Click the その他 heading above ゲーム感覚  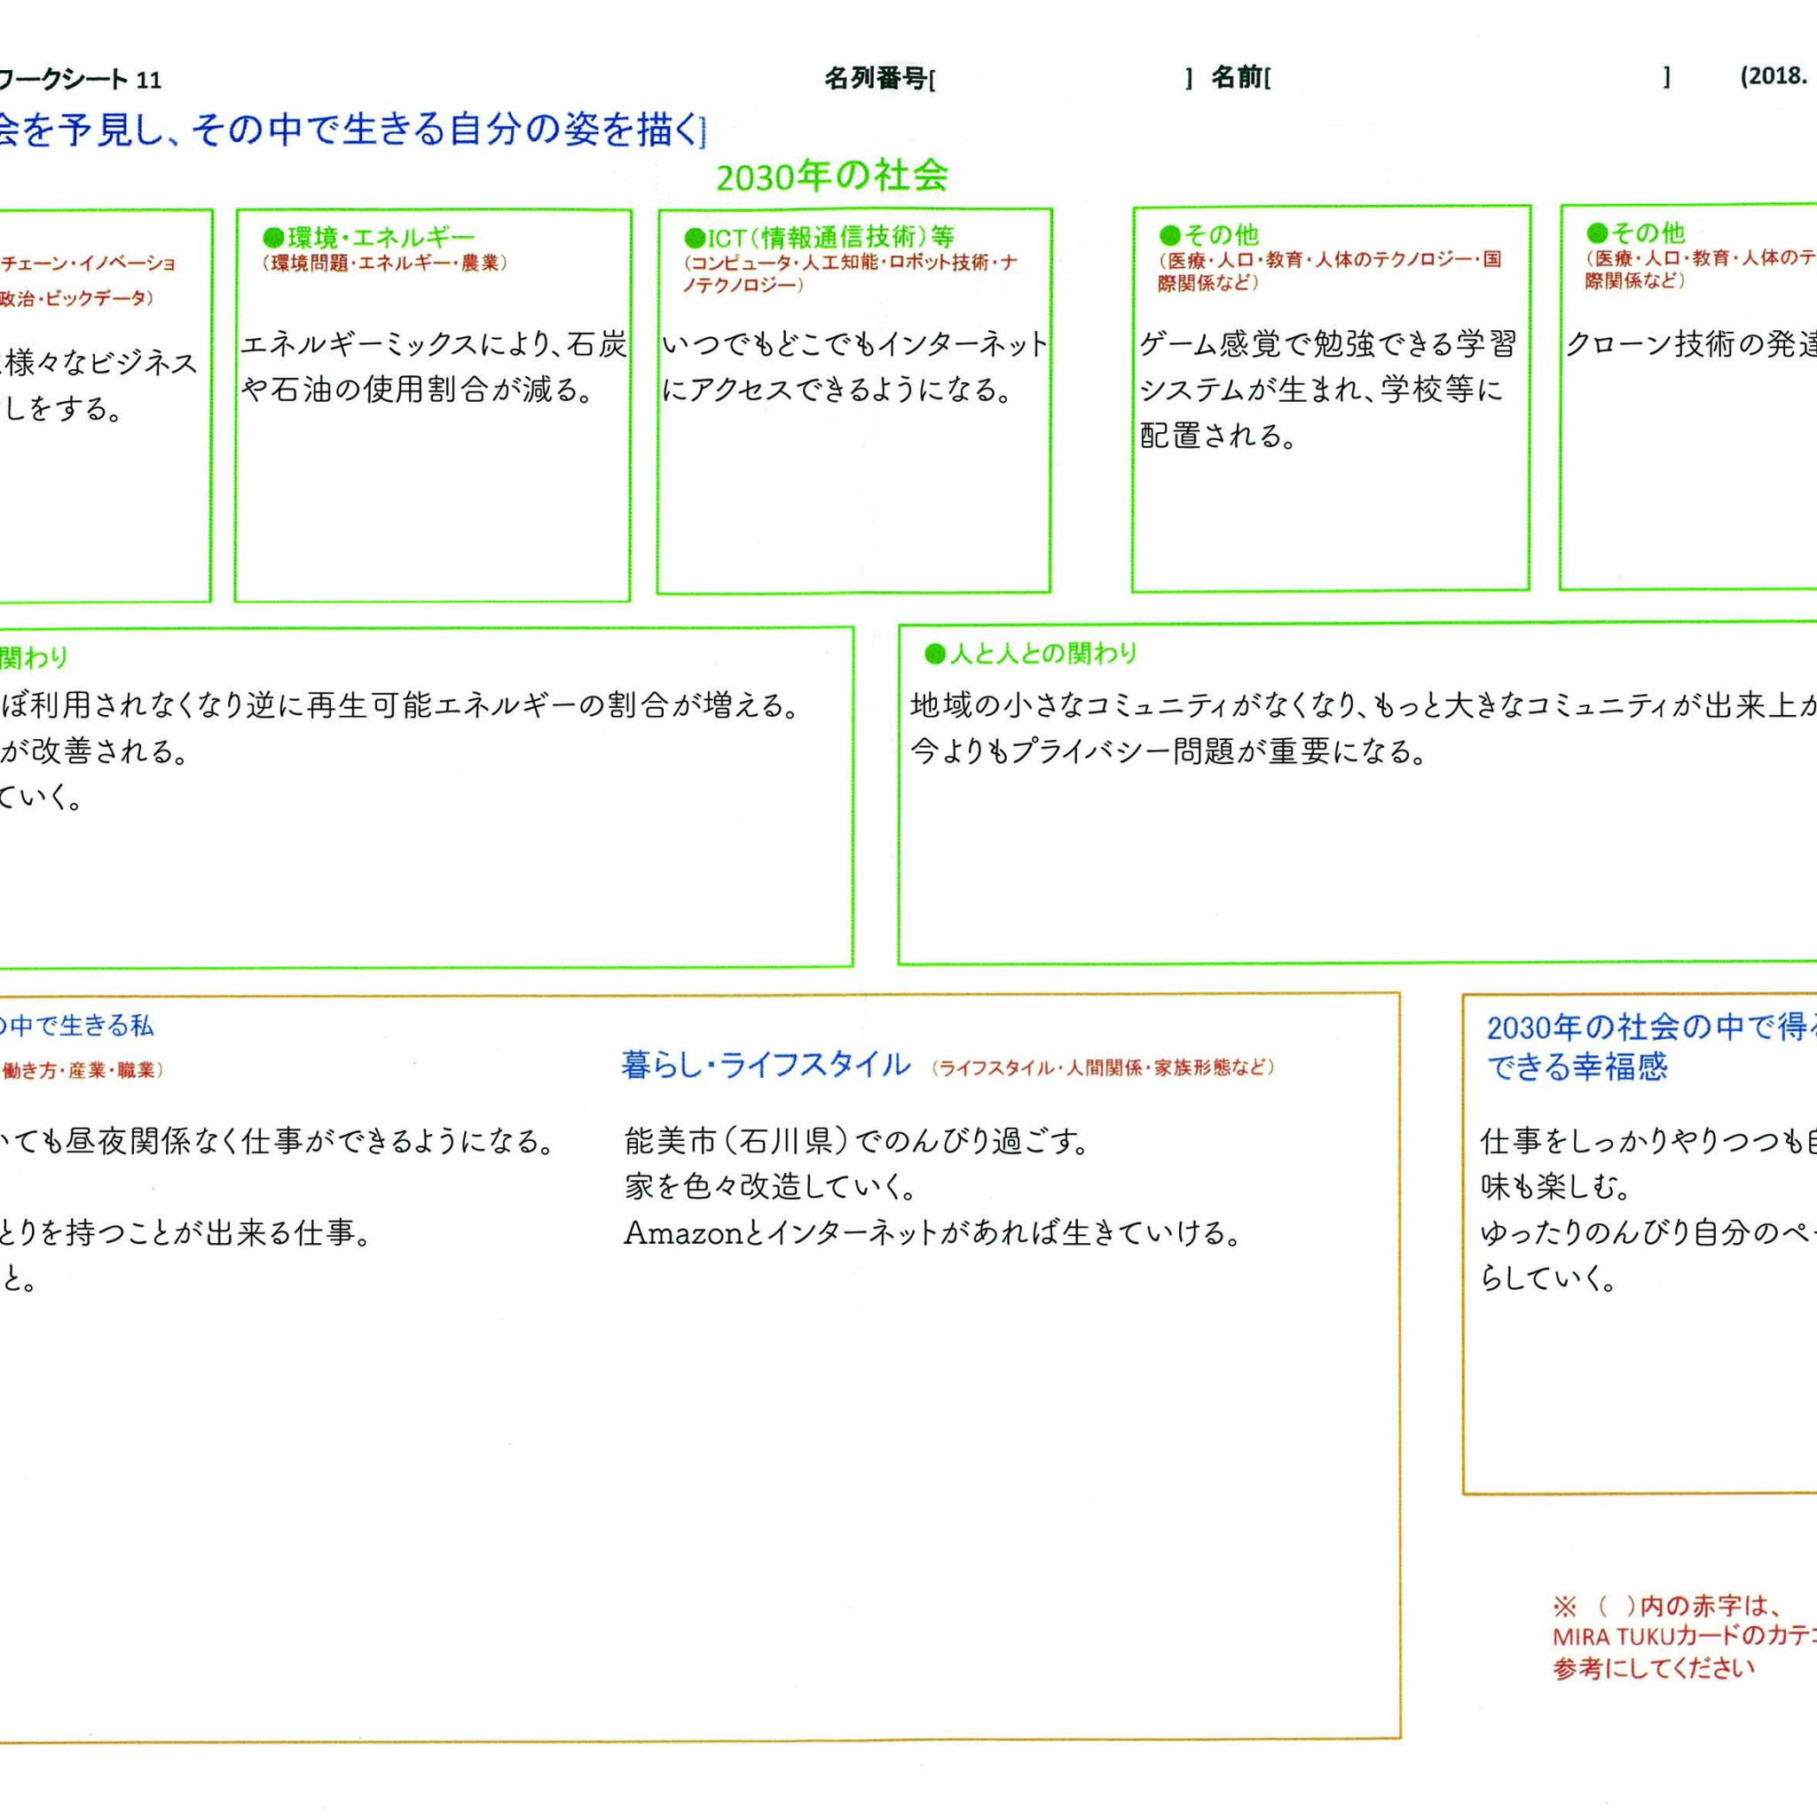click(x=1208, y=234)
